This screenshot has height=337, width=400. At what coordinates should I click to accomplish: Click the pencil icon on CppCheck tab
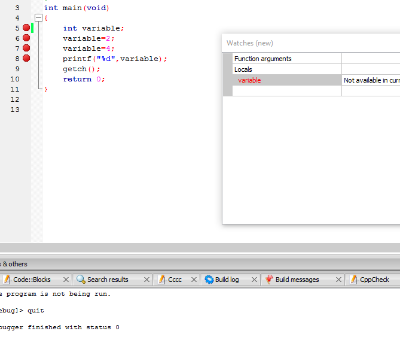(x=353, y=280)
